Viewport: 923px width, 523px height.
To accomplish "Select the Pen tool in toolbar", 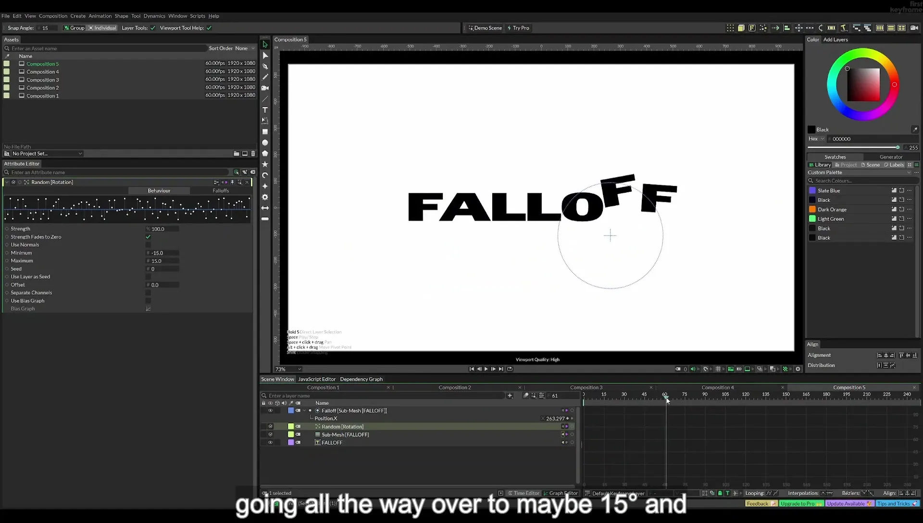I will (265, 66).
